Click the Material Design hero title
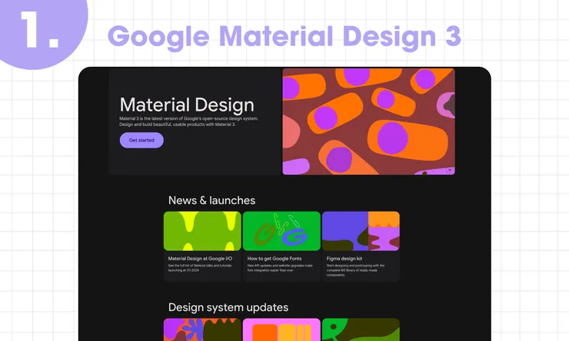Screen dimensions: 569x341 coord(187,104)
